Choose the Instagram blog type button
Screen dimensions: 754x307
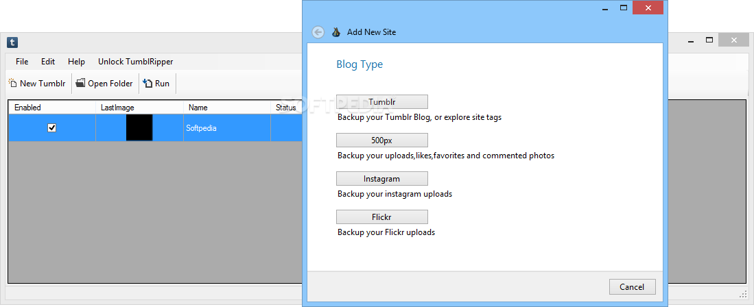(382, 179)
